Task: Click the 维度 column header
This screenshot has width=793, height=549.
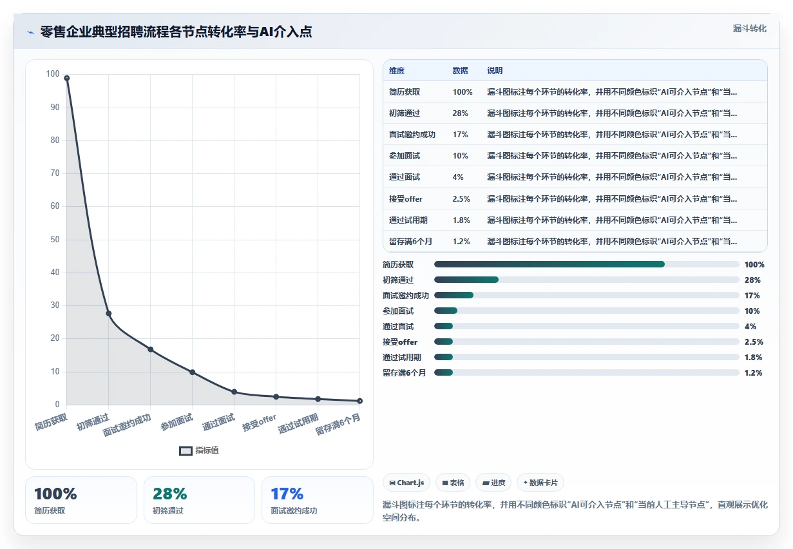Action: (x=397, y=71)
